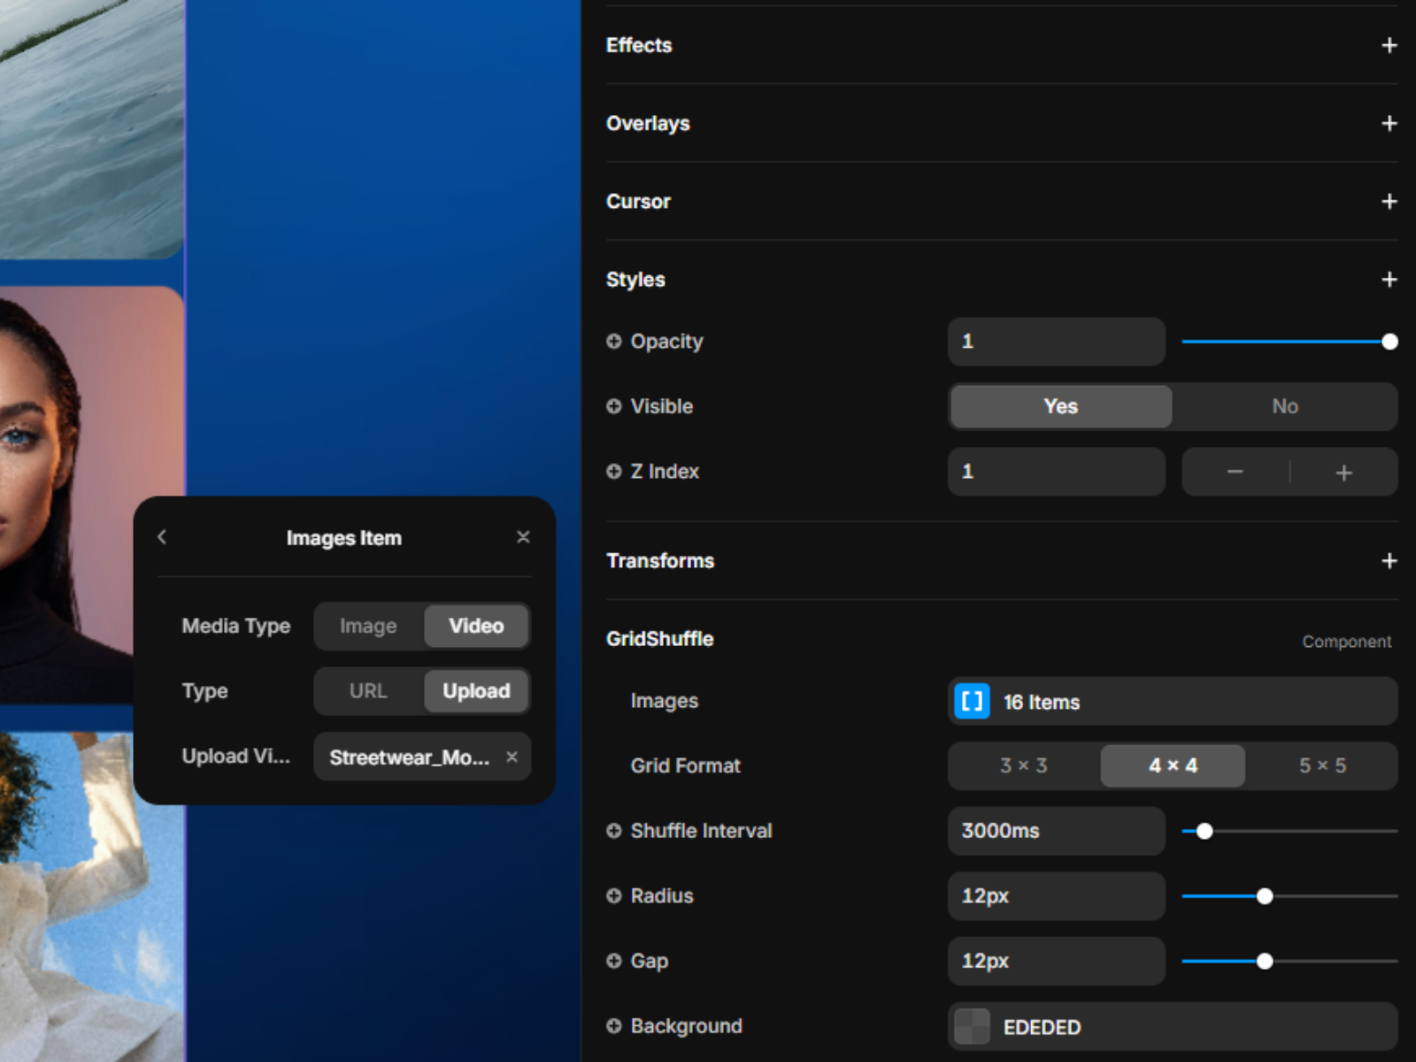Add an overlay with the plus icon
The height and width of the screenshot is (1062, 1416).
(x=1389, y=123)
